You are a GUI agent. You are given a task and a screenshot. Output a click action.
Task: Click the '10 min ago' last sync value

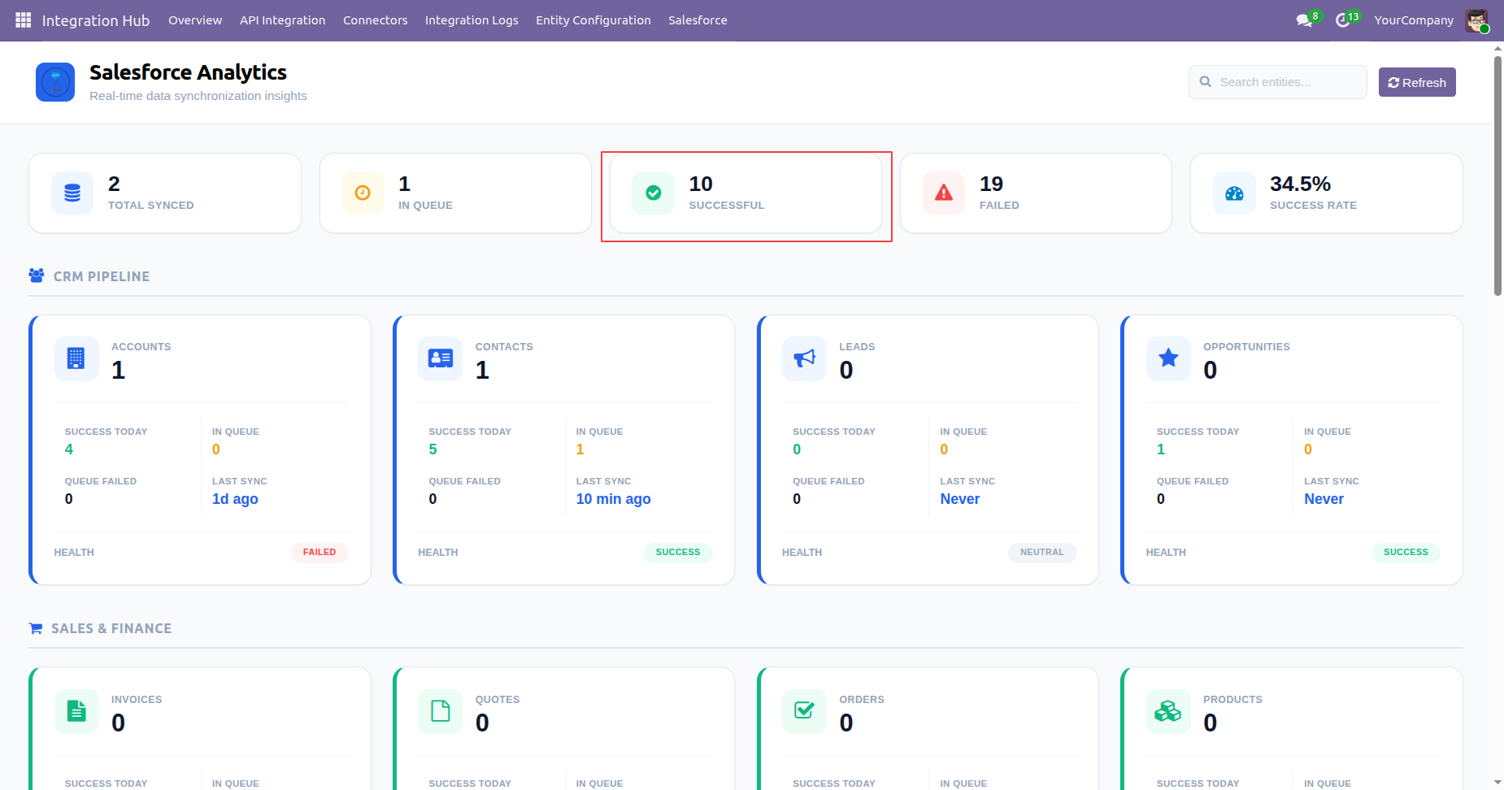point(614,499)
